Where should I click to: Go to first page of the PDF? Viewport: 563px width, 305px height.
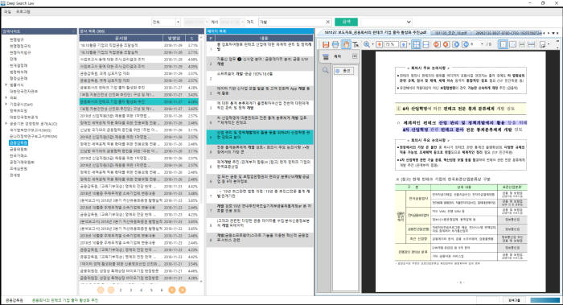(x=437, y=44)
